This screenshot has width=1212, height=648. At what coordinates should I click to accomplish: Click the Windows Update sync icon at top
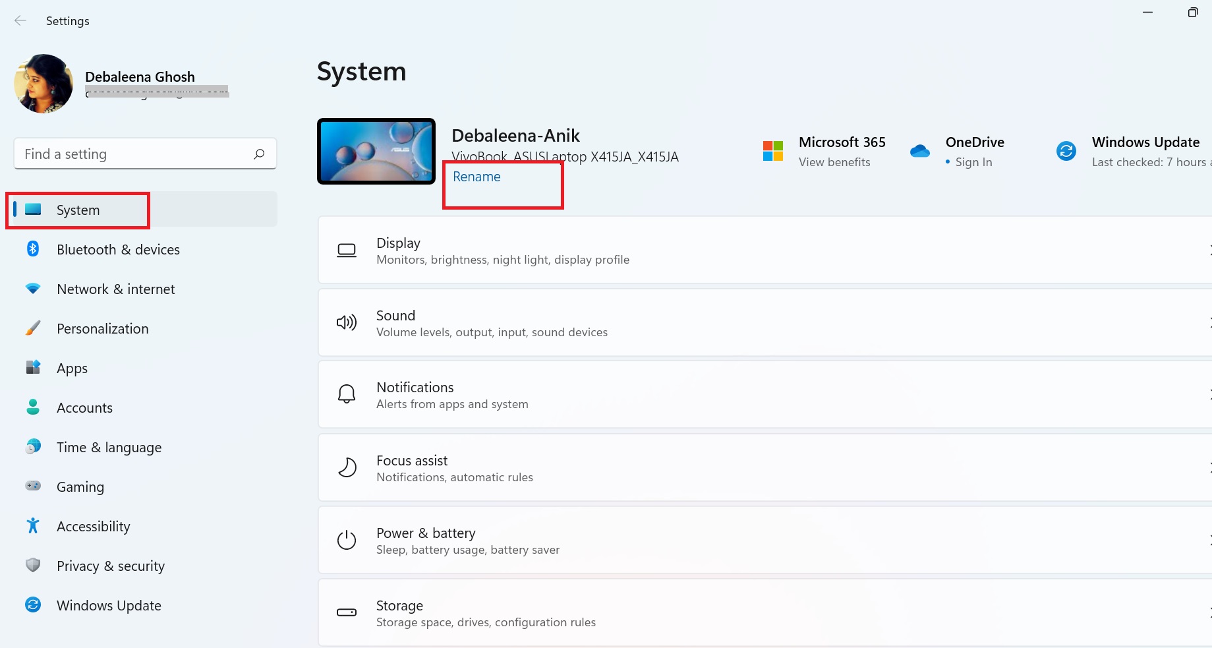click(1066, 151)
